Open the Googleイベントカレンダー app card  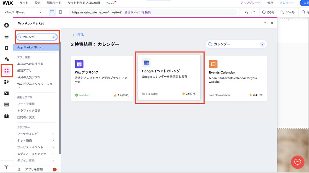[x=169, y=77]
